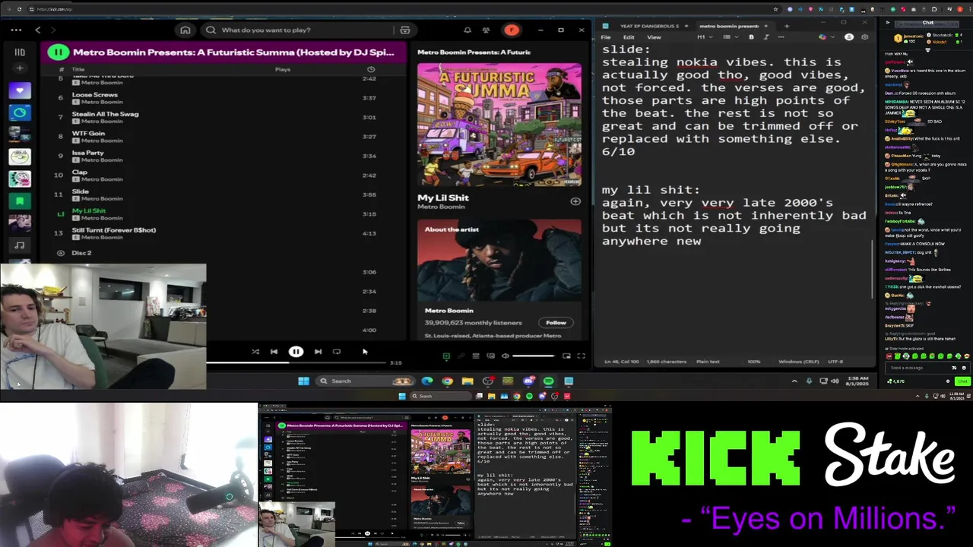The image size is (973, 547).
Task: Send message with green Chat button
Action: click(x=963, y=381)
